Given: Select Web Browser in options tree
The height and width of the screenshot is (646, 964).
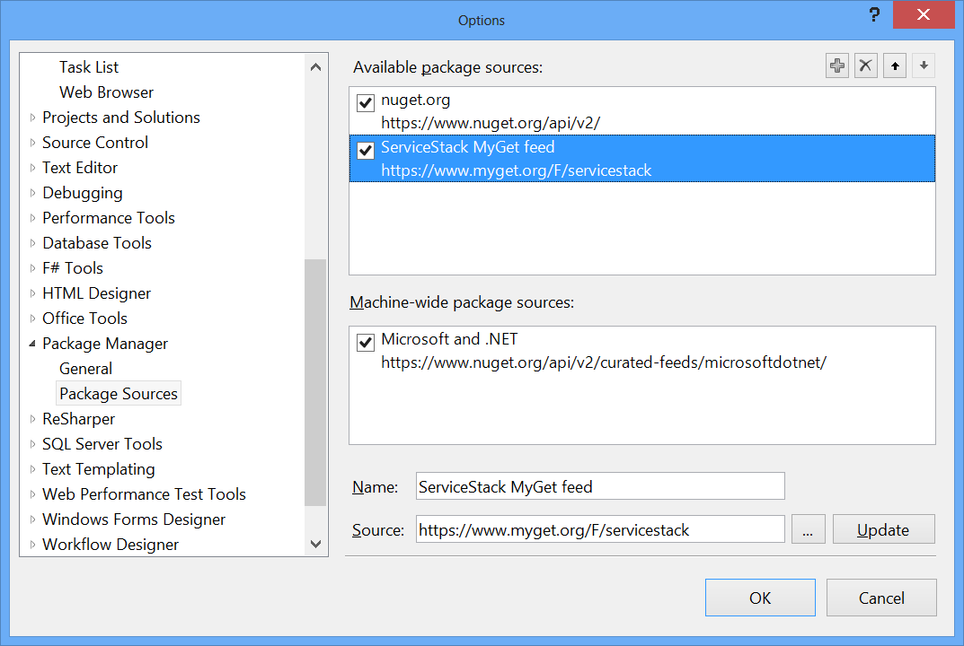Looking at the screenshot, I should (x=106, y=92).
